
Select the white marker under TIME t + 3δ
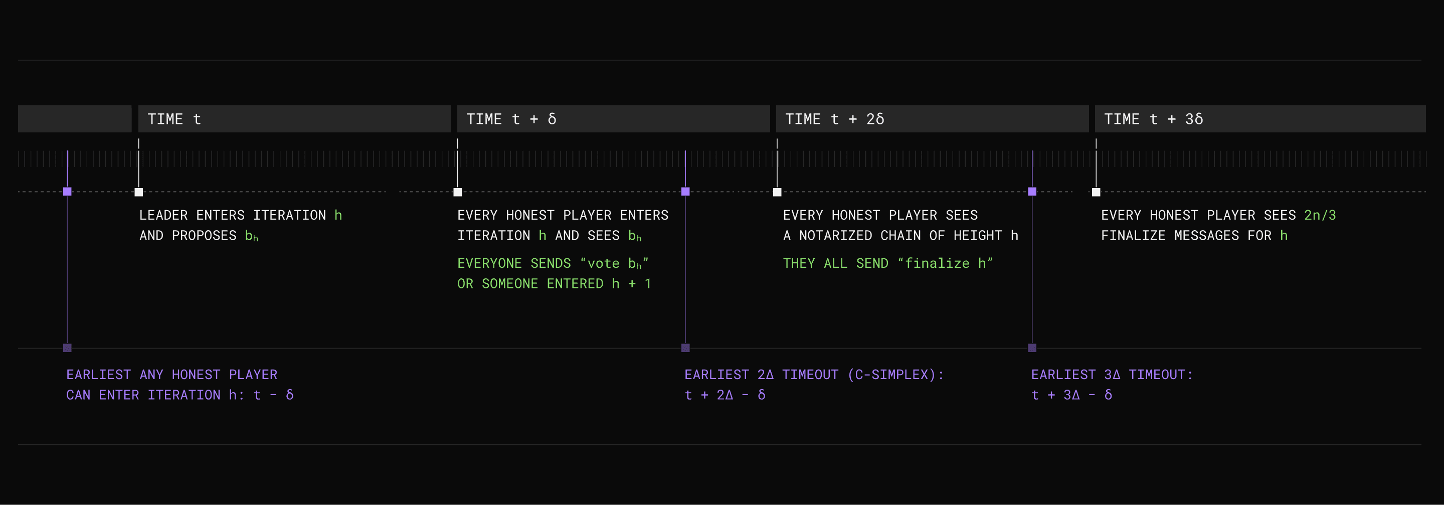pos(1096,192)
